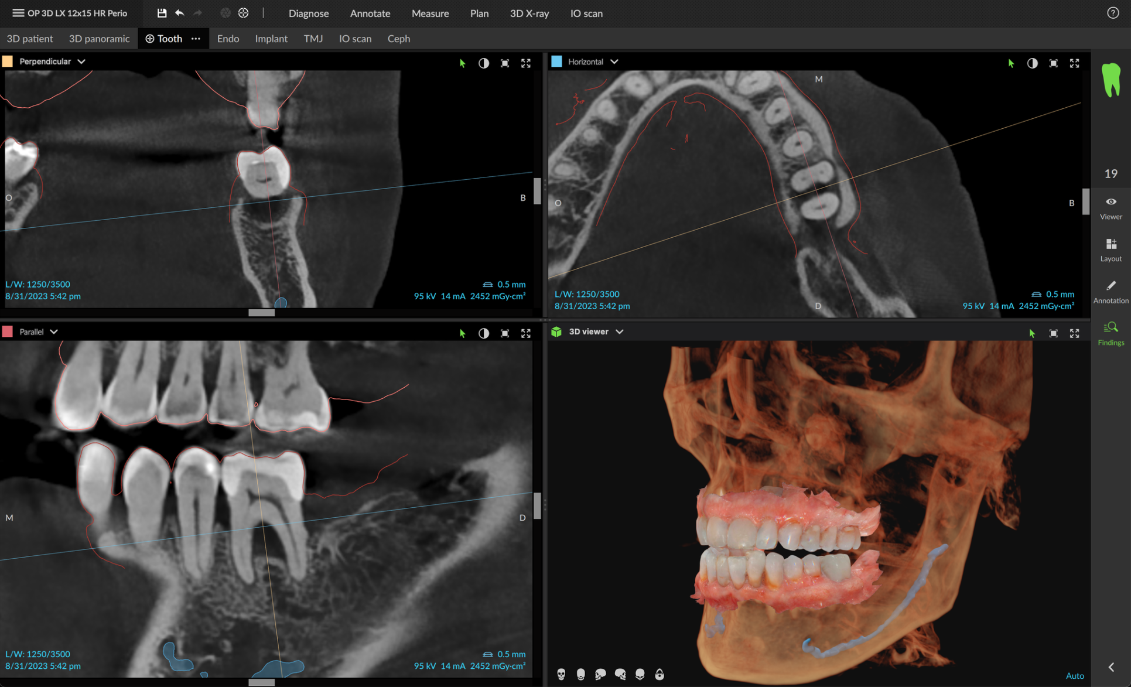The height and width of the screenshot is (687, 1131).
Task: Select the front skull view preset
Action: pyautogui.click(x=561, y=674)
